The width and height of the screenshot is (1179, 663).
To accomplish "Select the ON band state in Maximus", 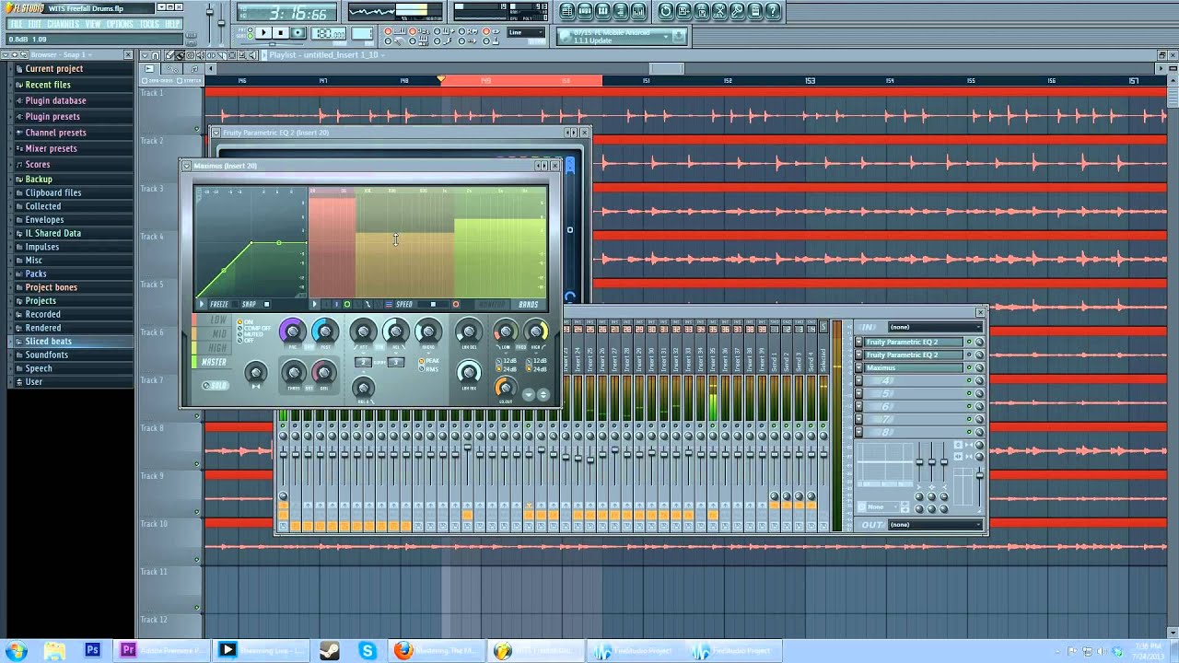I will pyautogui.click(x=245, y=321).
